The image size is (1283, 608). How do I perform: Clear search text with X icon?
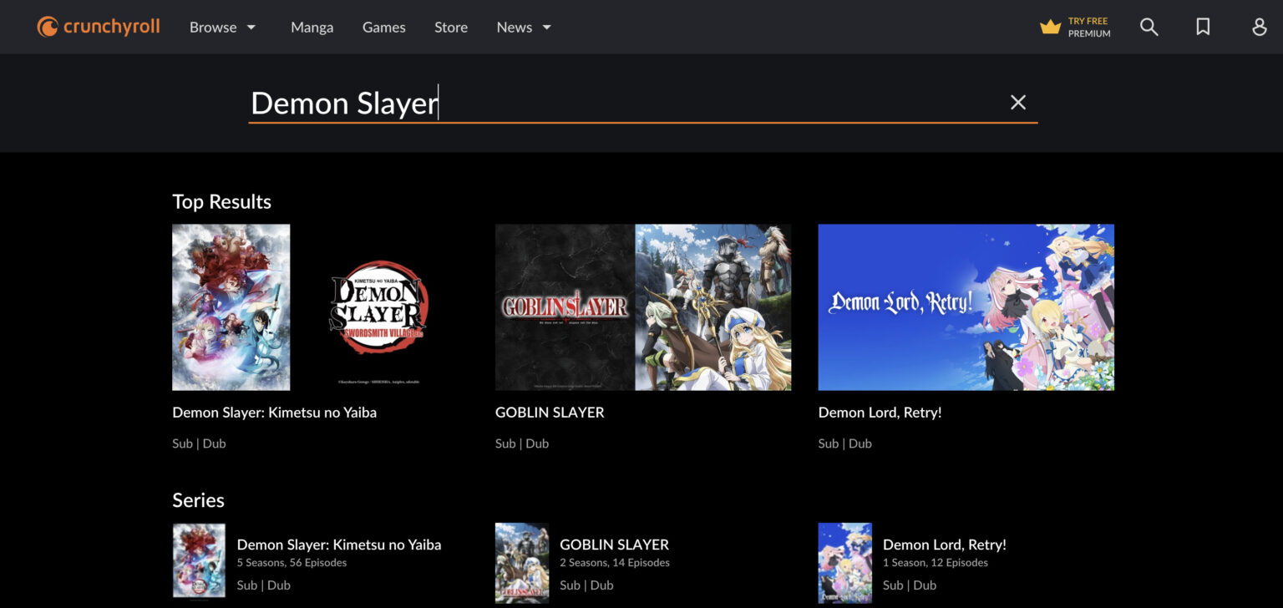(1017, 102)
